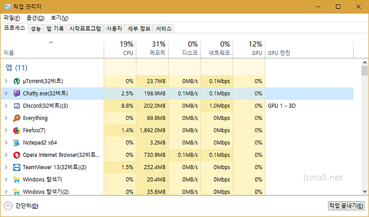
Task: Click the Discord process icon
Action: point(16,106)
